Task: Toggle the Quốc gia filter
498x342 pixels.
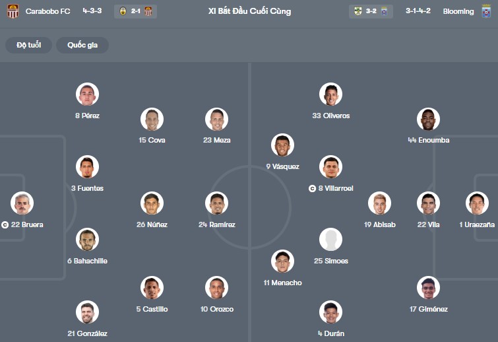Action: (82, 45)
